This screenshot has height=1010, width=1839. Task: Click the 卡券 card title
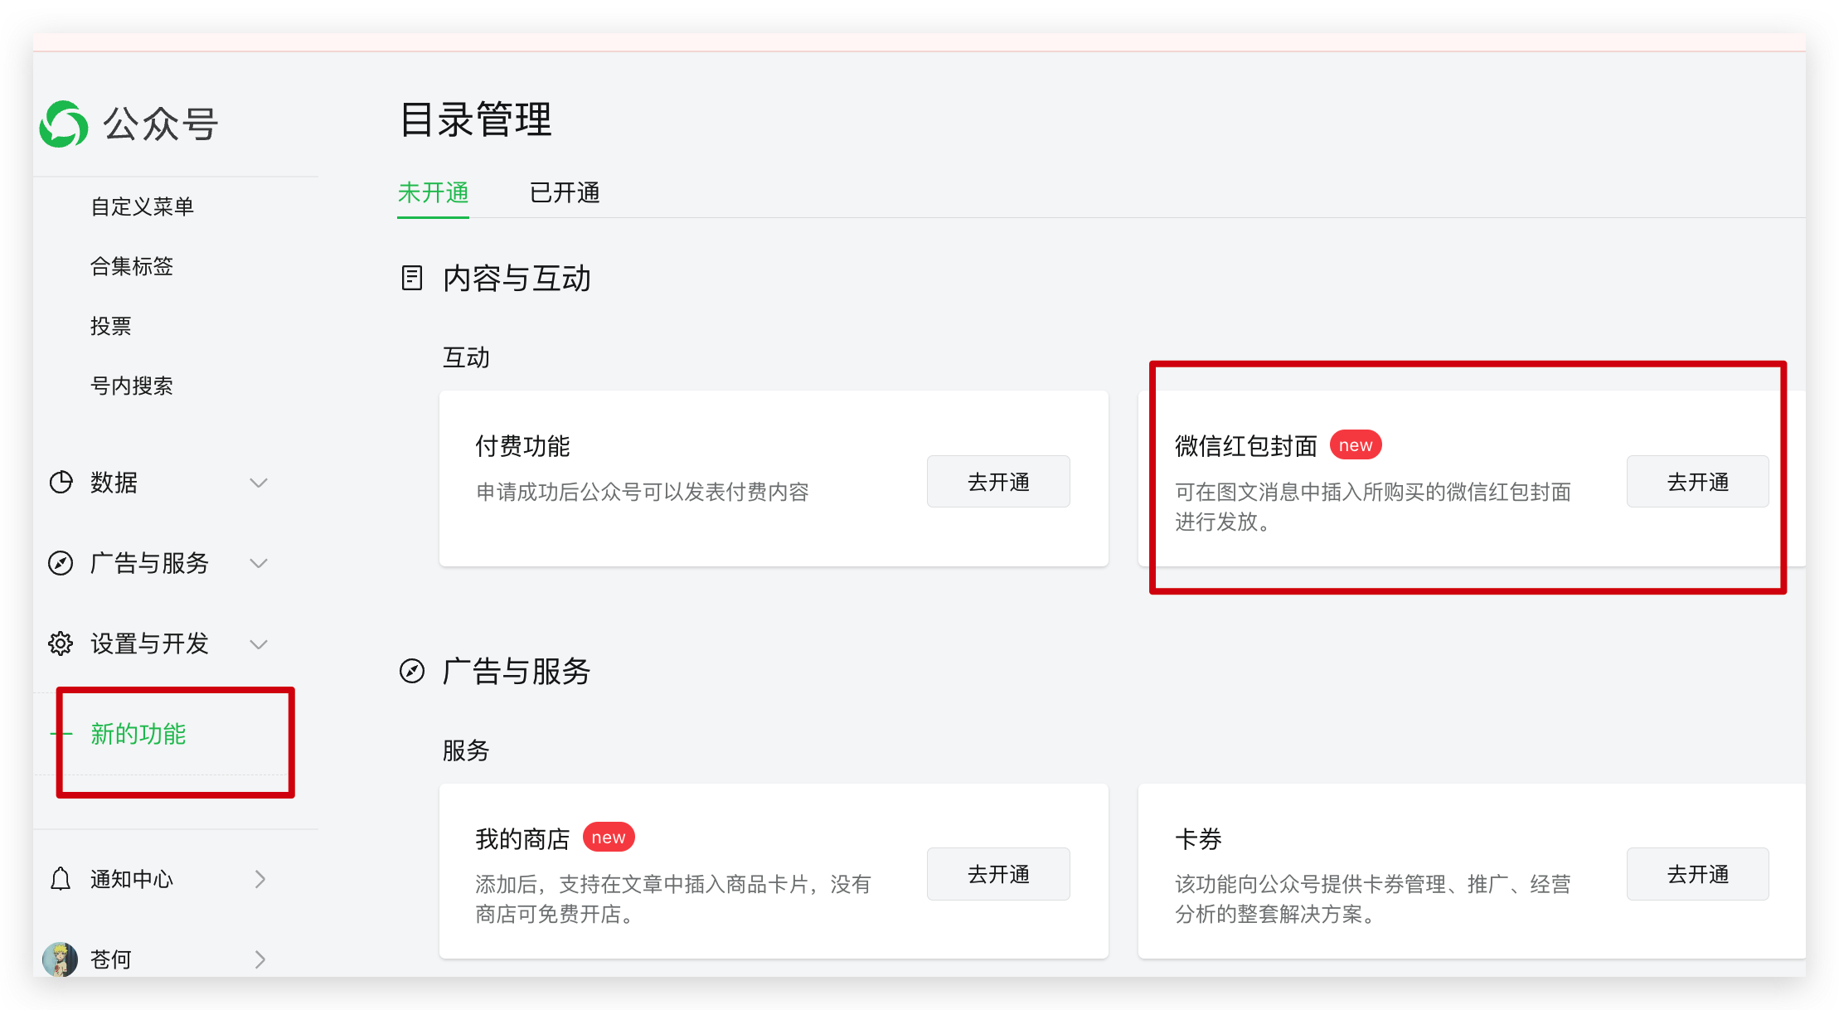[1199, 839]
